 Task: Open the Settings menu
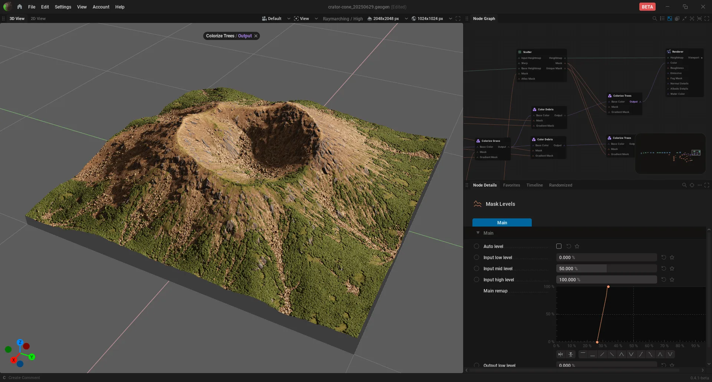click(x=63, y=7)
